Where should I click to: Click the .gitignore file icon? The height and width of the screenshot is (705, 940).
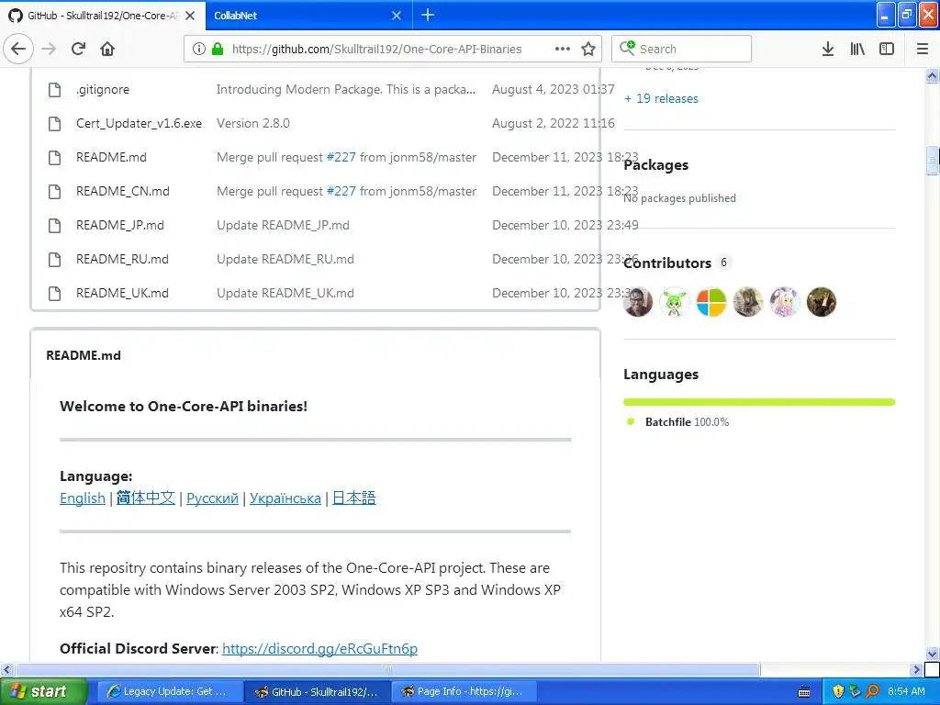click(54, 89)
